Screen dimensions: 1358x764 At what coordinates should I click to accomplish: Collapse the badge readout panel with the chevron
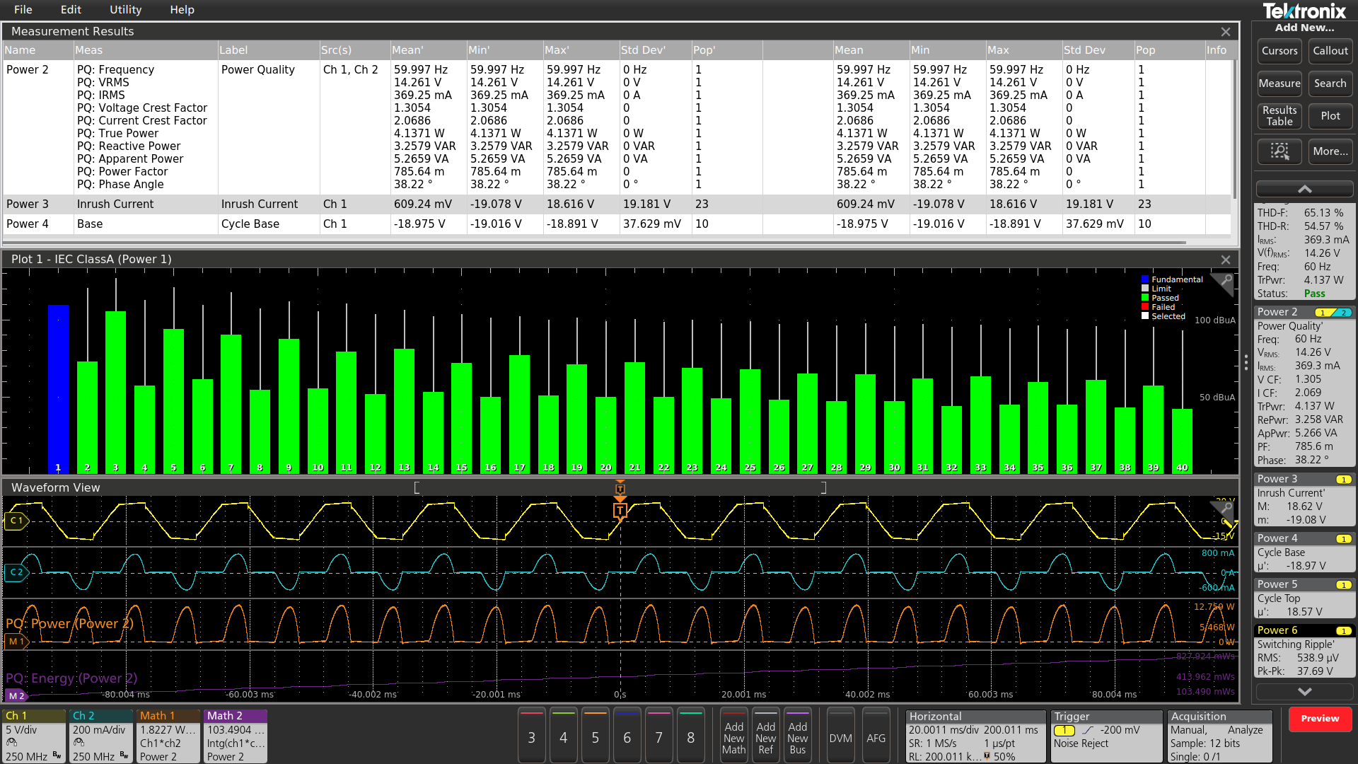(x=1304, y=189)
